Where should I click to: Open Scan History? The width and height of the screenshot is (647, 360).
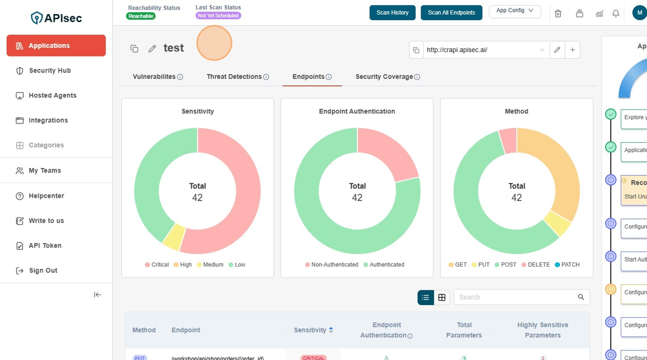click(392, 13)
